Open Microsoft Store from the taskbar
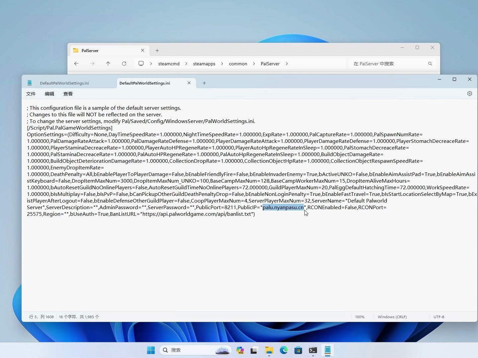Screen dimensions: 478x358 tap(298, 350)
